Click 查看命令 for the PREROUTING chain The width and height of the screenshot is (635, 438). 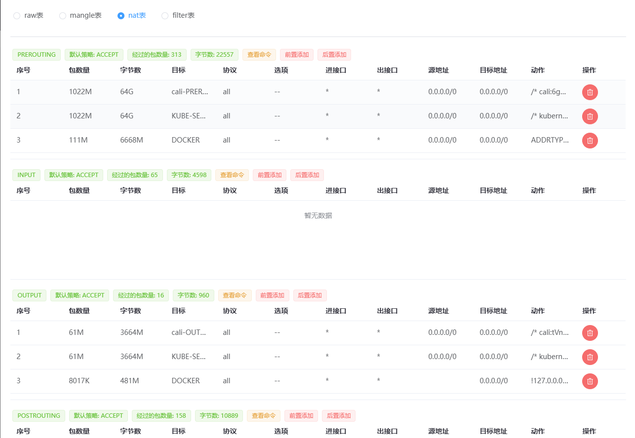259,55
